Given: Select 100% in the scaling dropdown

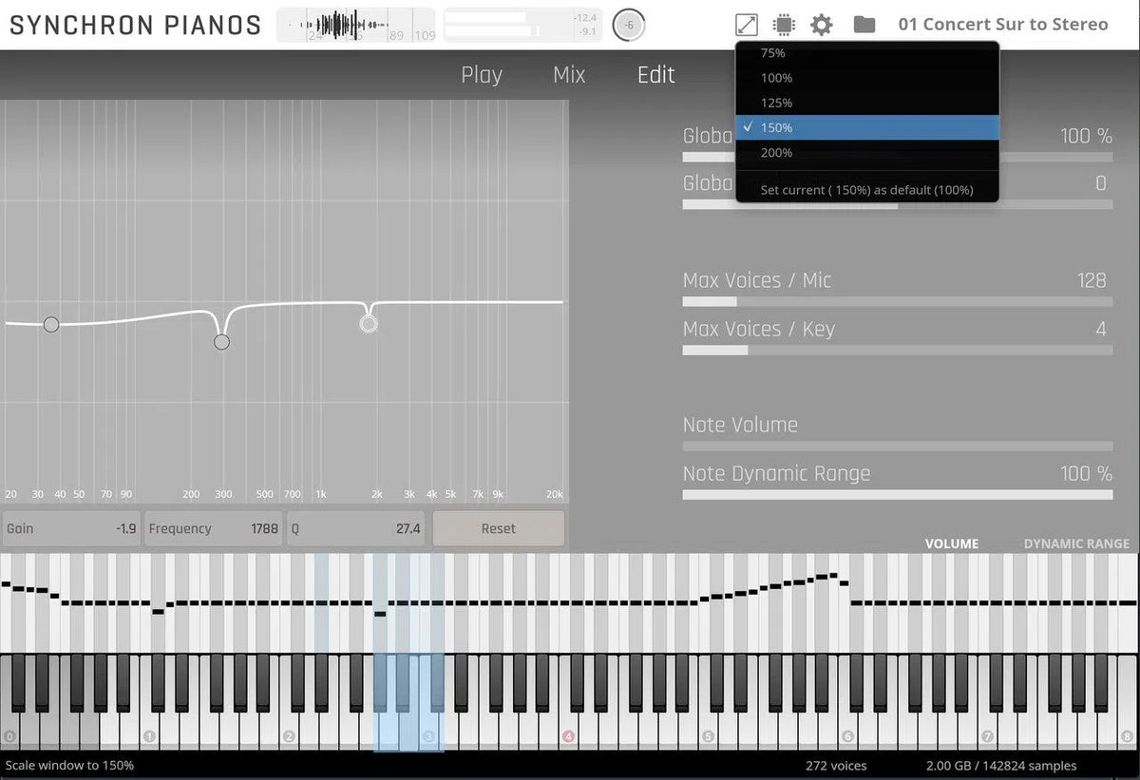Looking at the screenshot, I should [775, 78].
